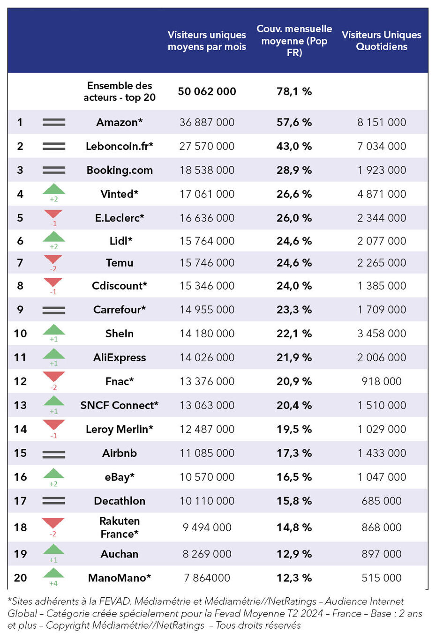This screenshot has height=639, width=436.
Task: Click Amazon's 36 887 000 visitors value
Action: point(207,122)
